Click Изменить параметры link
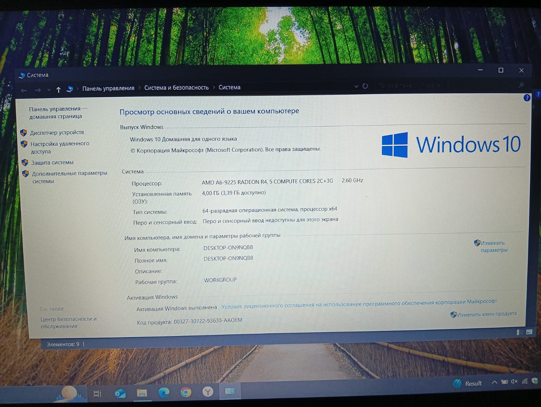Screen dimensions: 541x407 coord(494,246)
